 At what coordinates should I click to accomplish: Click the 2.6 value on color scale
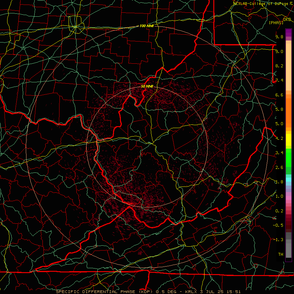279,168
